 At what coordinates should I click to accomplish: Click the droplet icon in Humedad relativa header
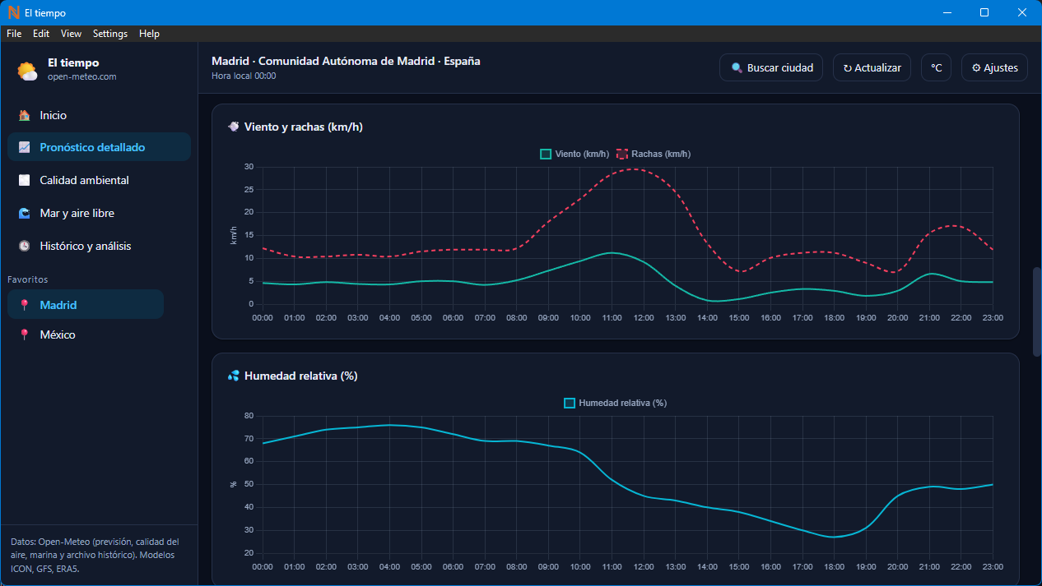[234, 376]
